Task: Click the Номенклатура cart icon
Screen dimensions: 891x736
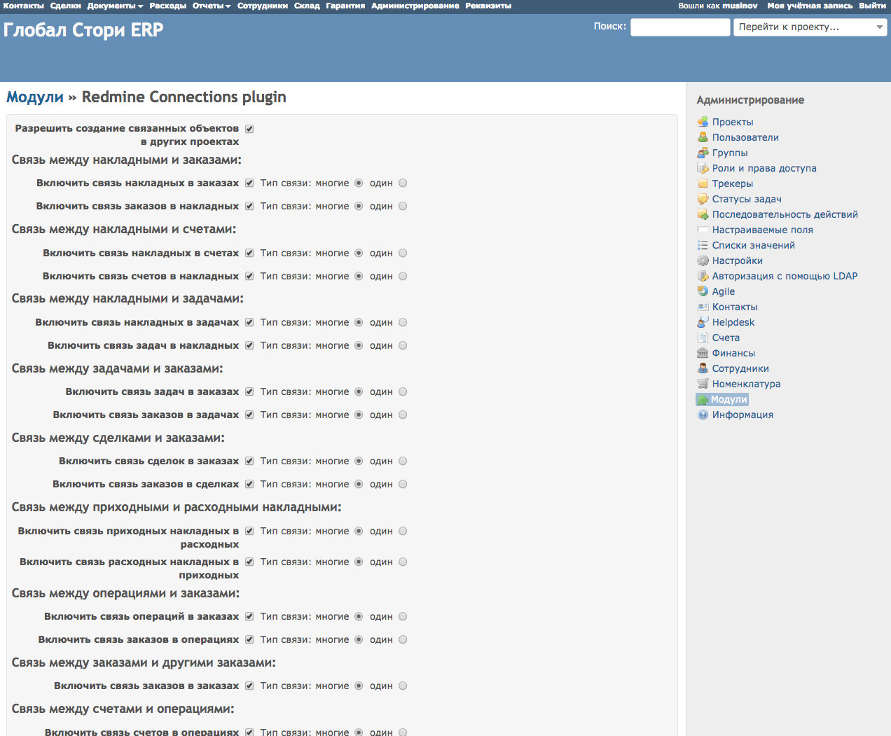Action: pyautogui.click(x=703, y=384)
